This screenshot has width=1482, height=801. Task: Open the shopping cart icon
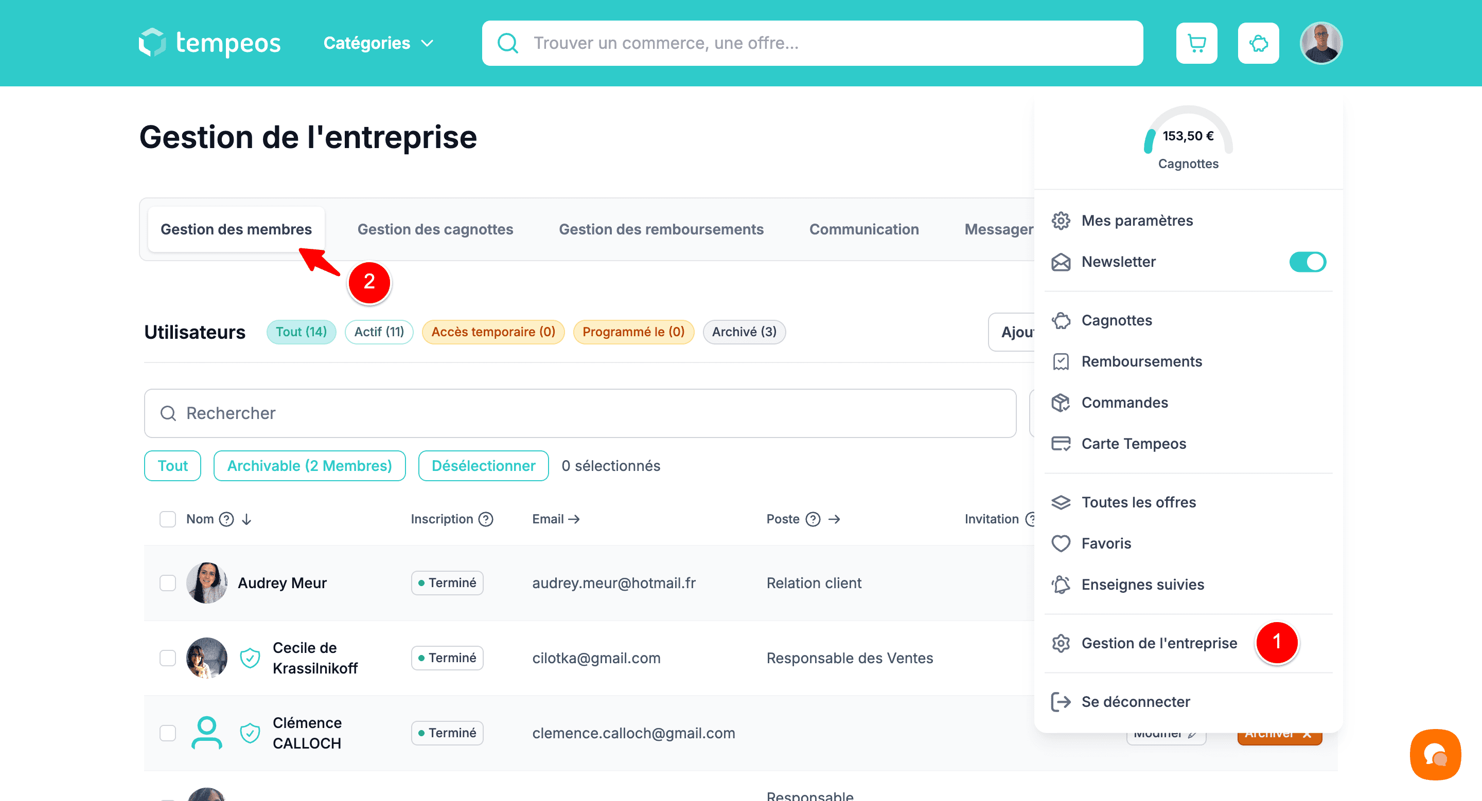[1196, 43]
